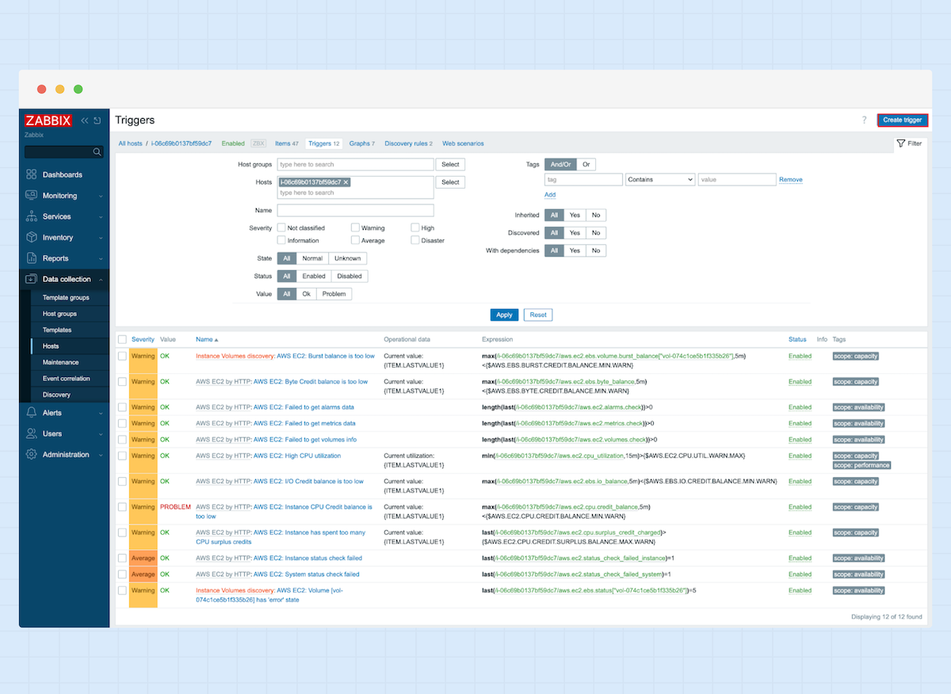Click the Host groups search field
Viewport: 951px width, 694px height.
(355, 164)
